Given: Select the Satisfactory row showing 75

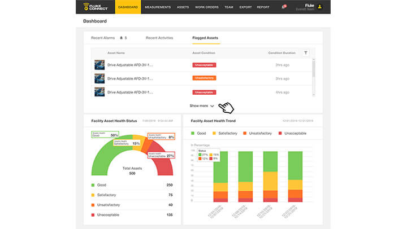Looking at the screenshot, I should pyautogui.click(x=132, y=195).
